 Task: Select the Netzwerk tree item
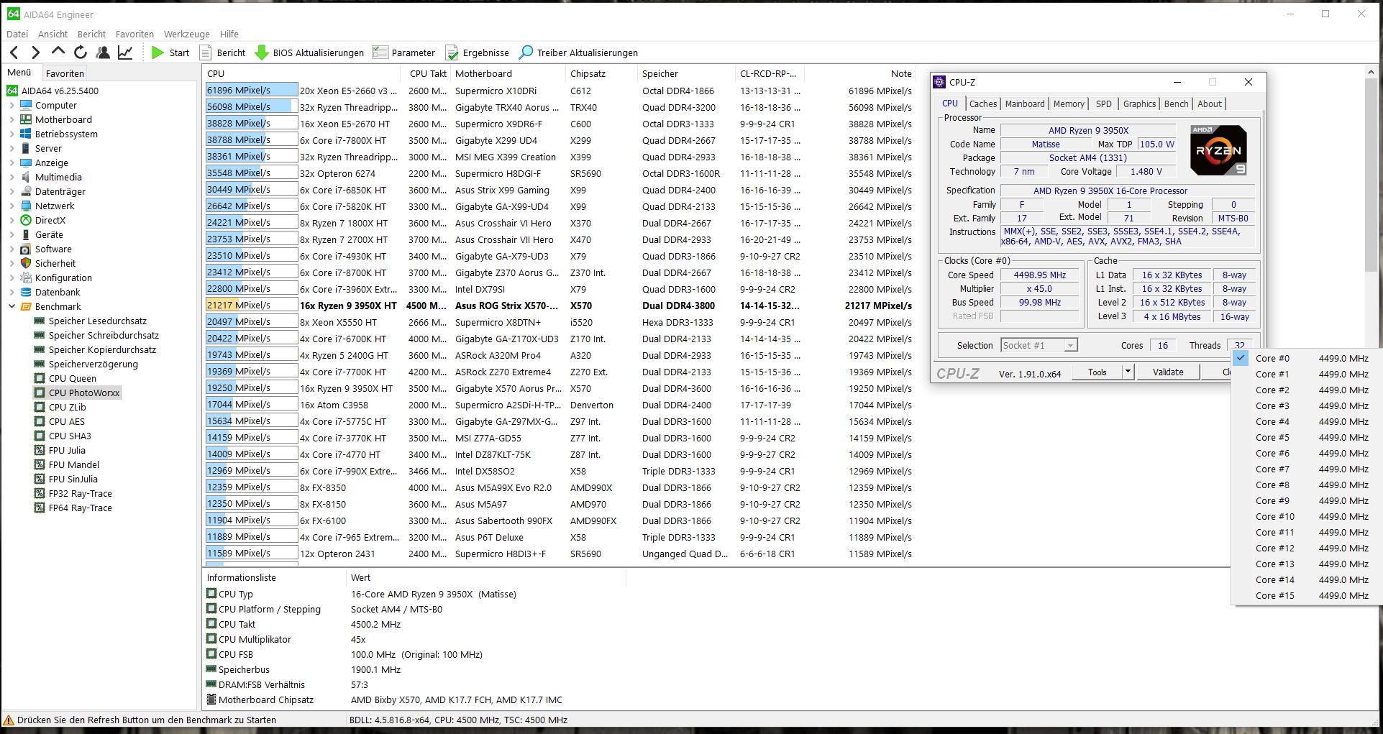point(55,206)
